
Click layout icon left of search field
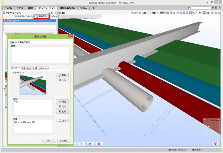point(189,8)
